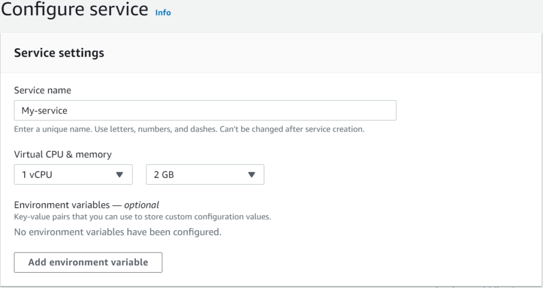Focus the Service name text field
This screenshot has width=543, height=288.
[205, 110]
